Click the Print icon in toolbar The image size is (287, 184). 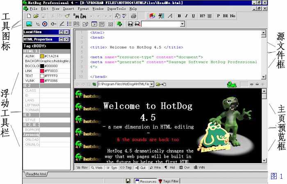133,16
